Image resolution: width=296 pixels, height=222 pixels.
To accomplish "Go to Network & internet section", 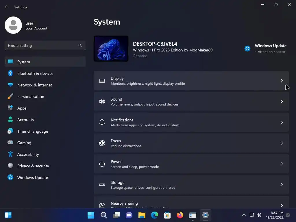I will pyautogui.click(x=45, y=85).
